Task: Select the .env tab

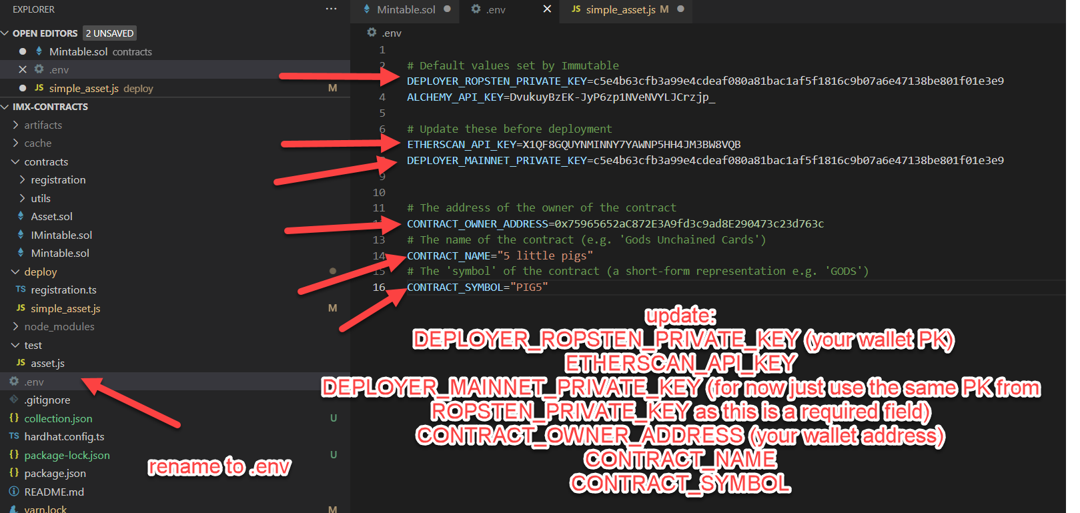Action: coord(496,9)
